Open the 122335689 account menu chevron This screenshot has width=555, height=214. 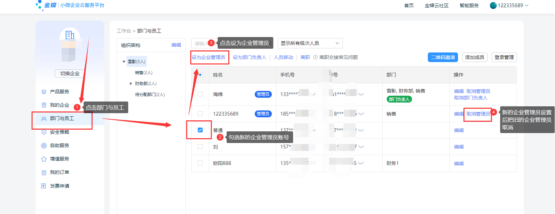click(527, 5)
